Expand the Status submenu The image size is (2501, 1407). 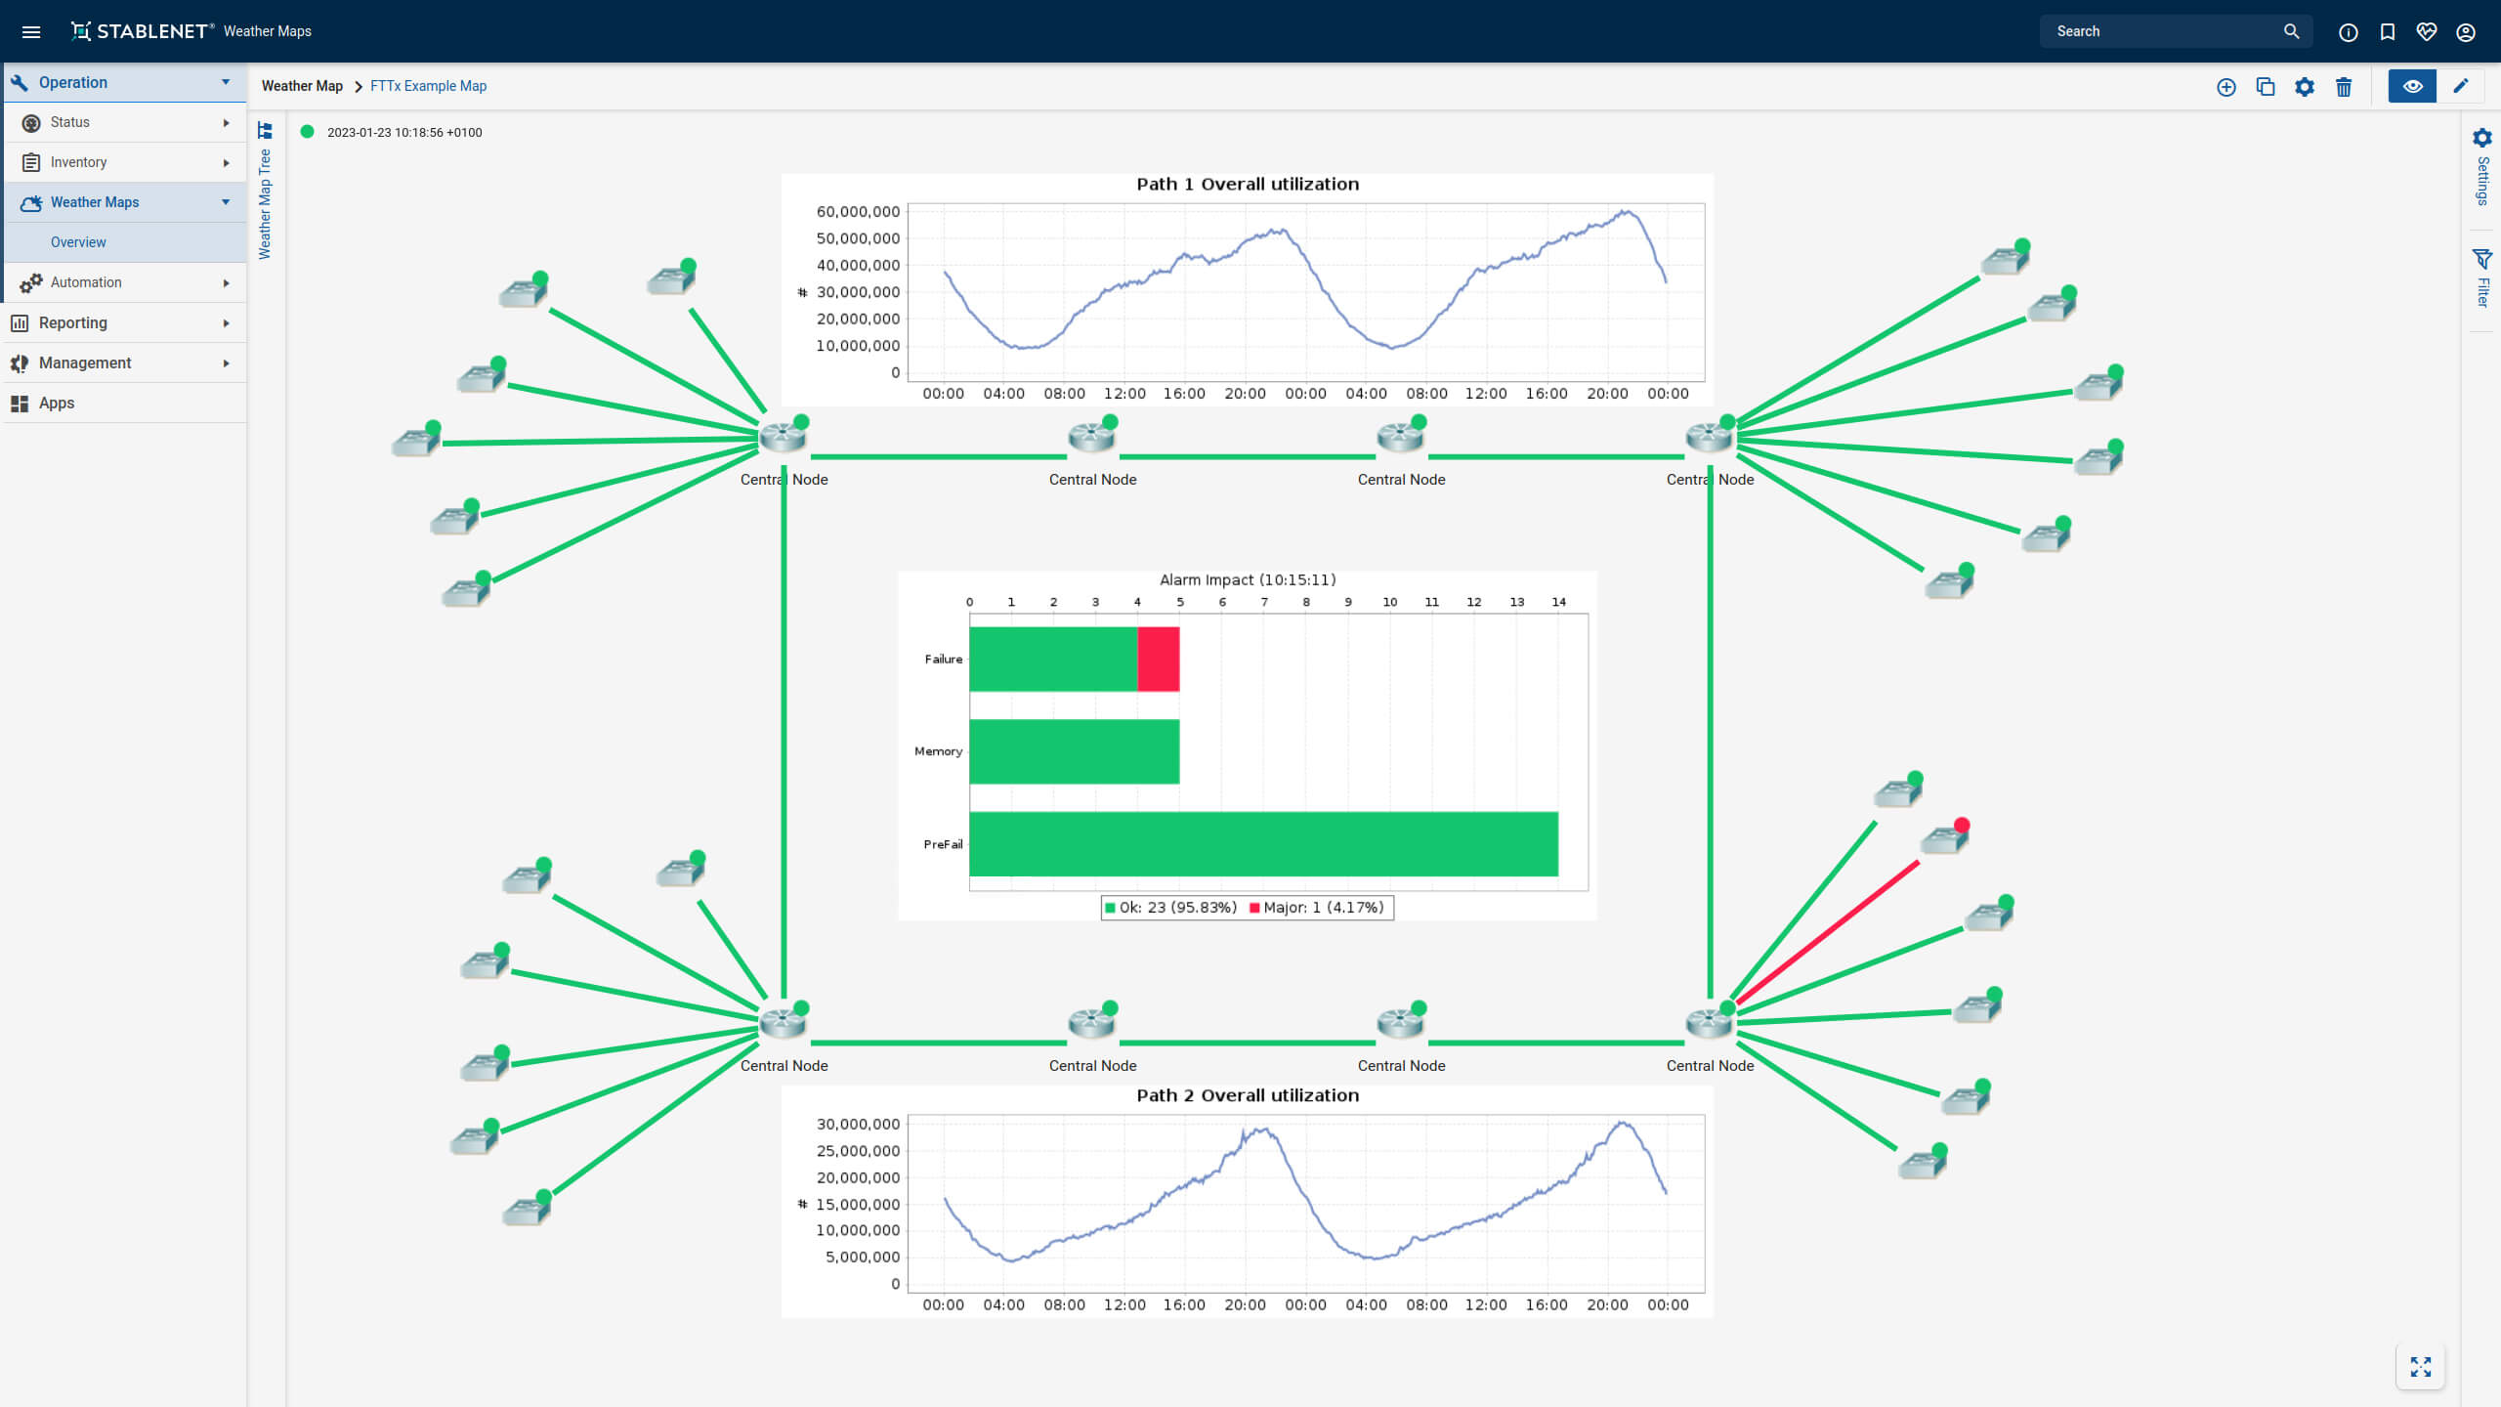[125, 122]
